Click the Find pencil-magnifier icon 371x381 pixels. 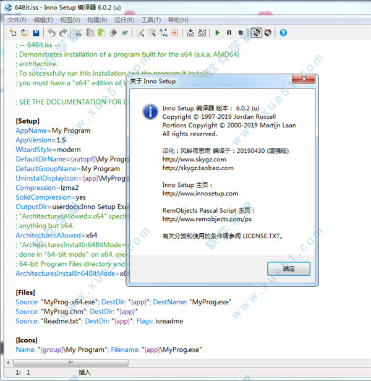pyautogui.click(x=141, y=33)
